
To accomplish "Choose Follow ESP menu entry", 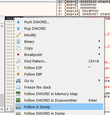I will point(59,68).
